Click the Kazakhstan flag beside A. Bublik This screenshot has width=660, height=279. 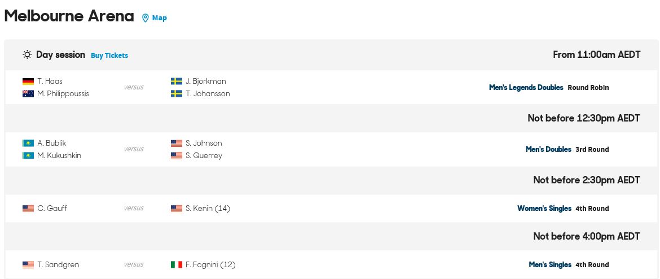tap(28, 143)
